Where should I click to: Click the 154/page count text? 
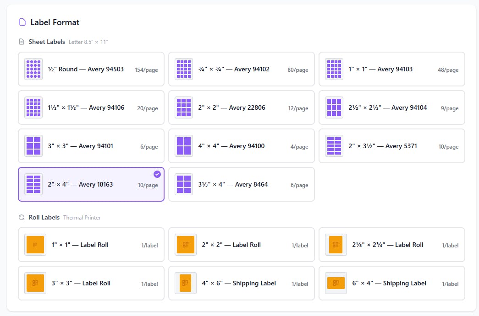coord(146,70)
